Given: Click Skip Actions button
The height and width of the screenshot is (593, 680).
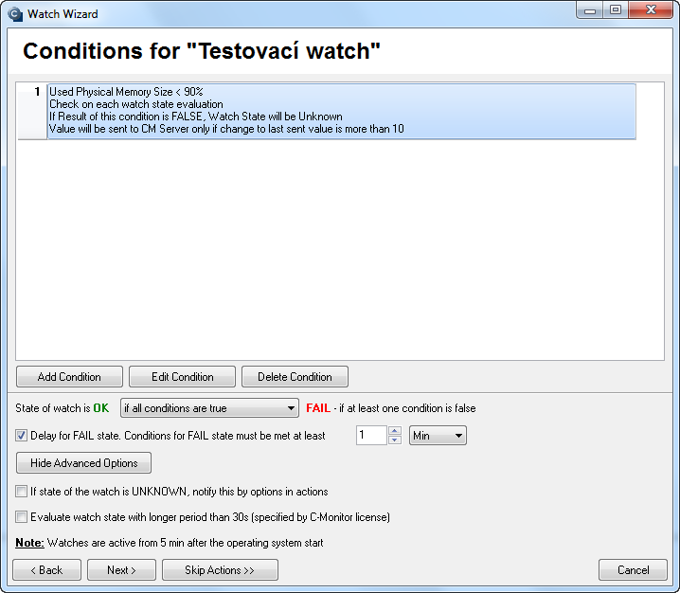Looking at the screenshot, I should point(220,569).
